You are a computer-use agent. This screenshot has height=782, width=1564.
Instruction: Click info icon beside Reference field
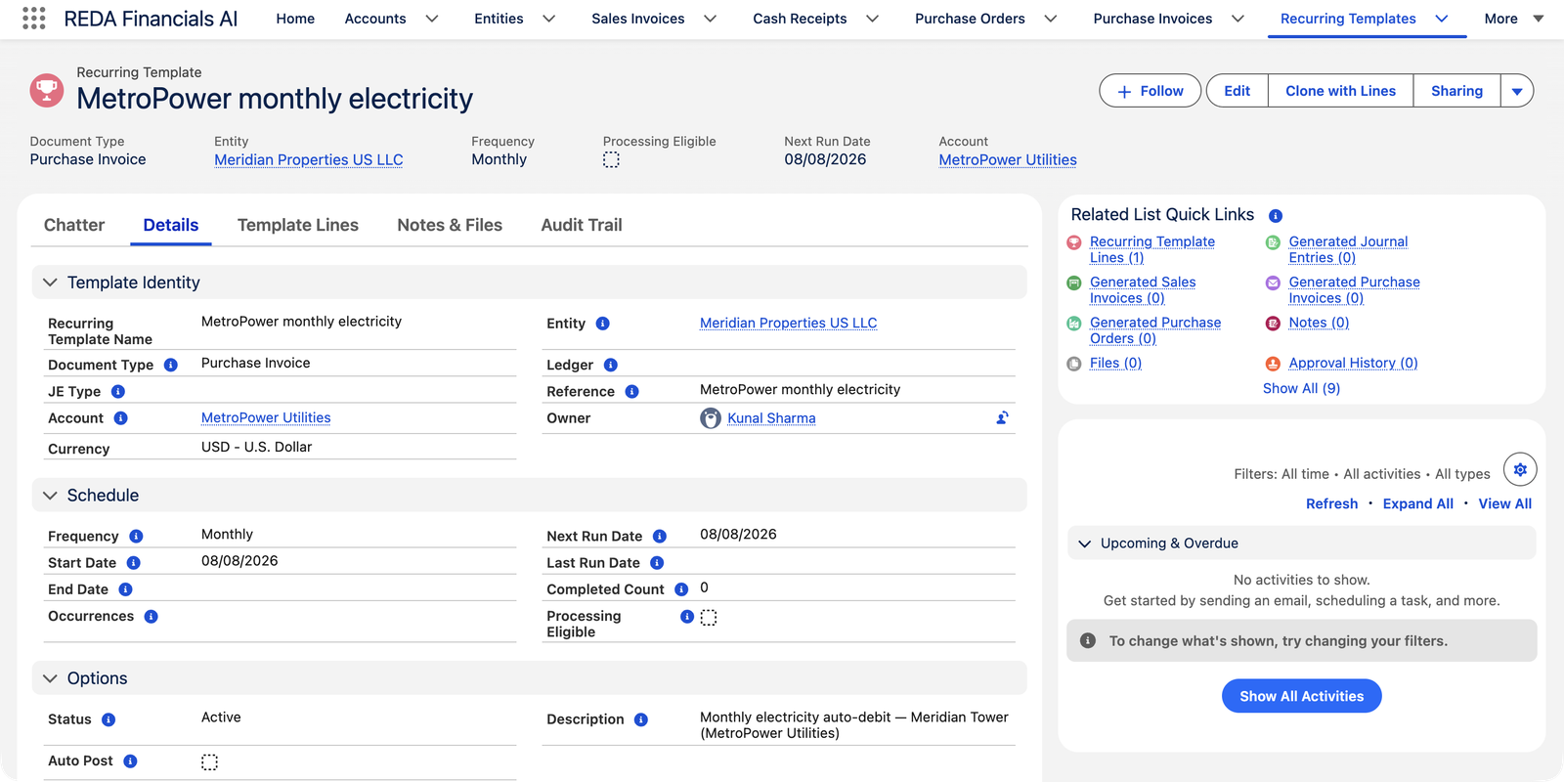tap(632, 391)
